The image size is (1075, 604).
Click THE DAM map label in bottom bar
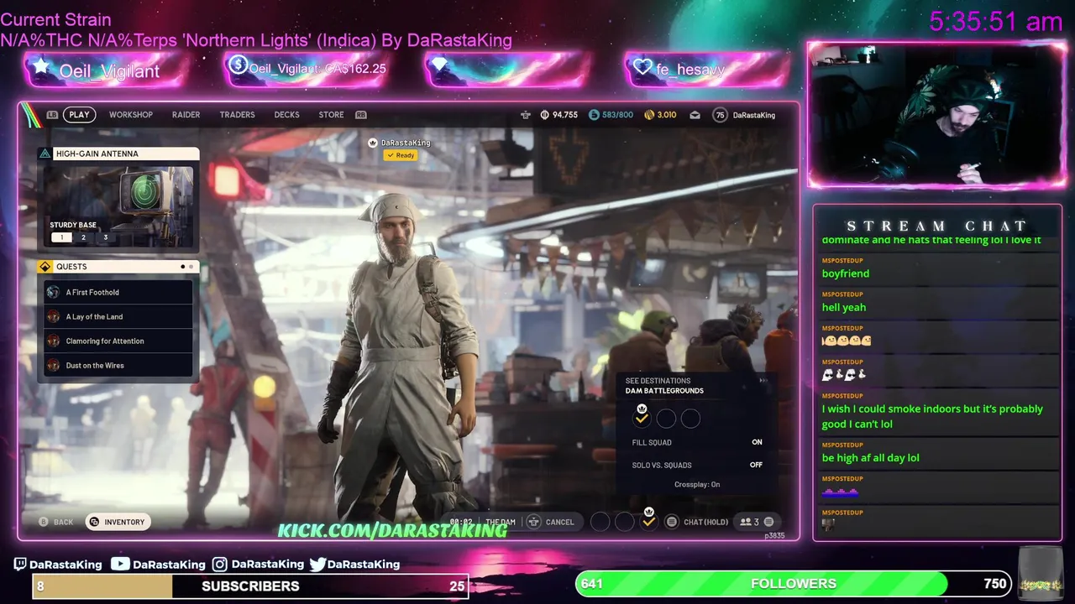pos(501,522)
